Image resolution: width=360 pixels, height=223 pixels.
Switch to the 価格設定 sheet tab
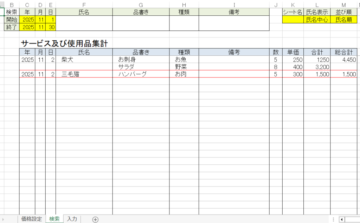[x=32, y=219]
